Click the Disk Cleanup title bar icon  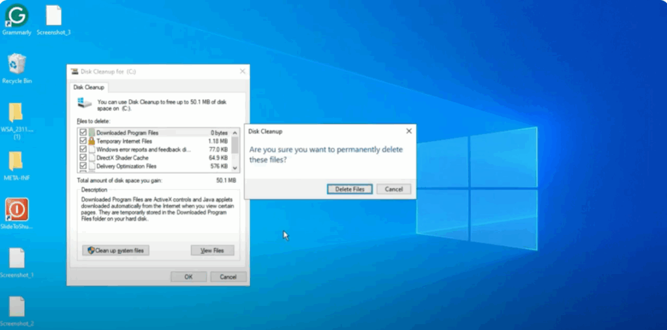click(74, 72)
